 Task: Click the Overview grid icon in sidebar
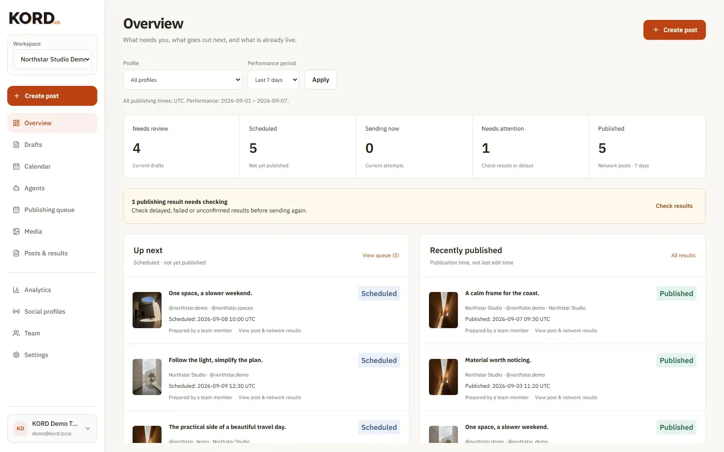coord(16,123)
